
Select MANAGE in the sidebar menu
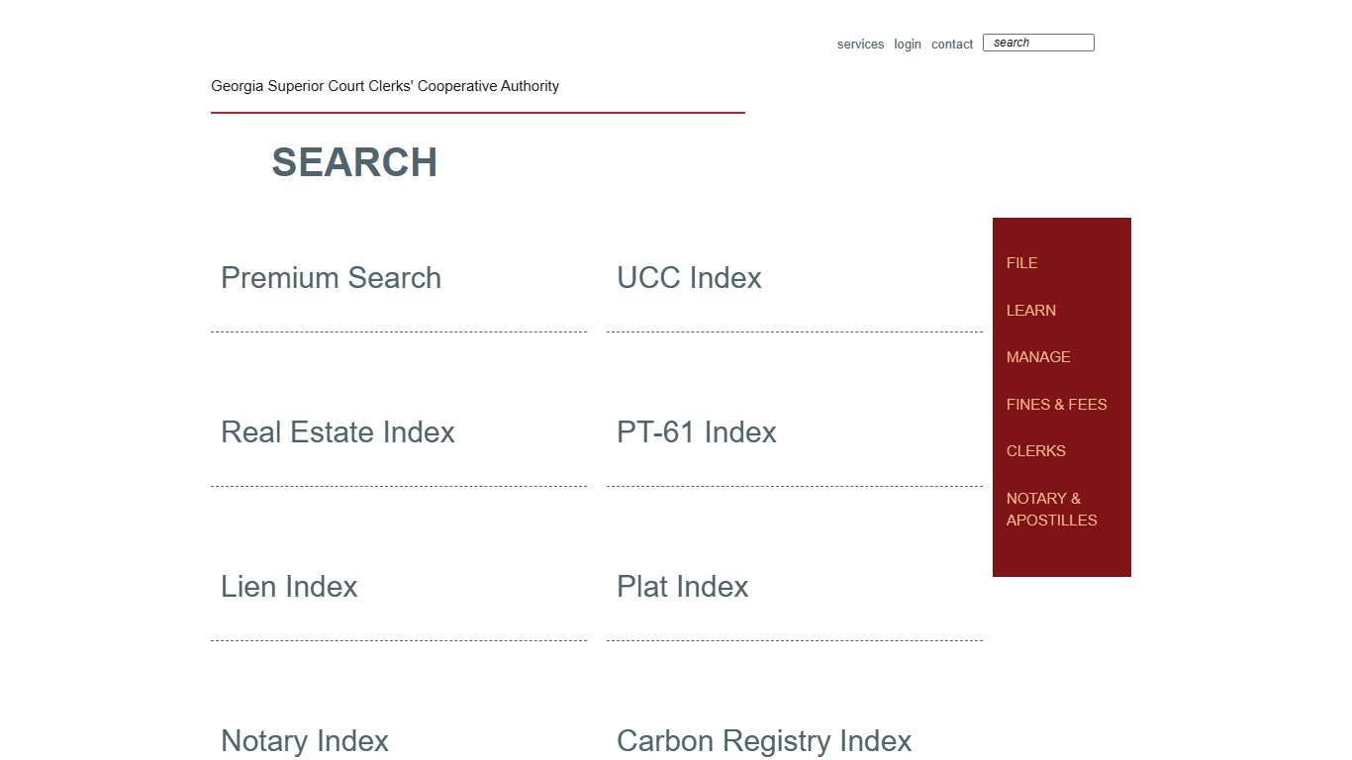pos(1038,357)
